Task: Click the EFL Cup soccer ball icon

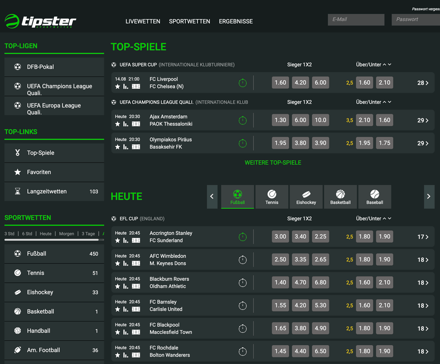Action: pyautogui.click(x=114, y=219)
